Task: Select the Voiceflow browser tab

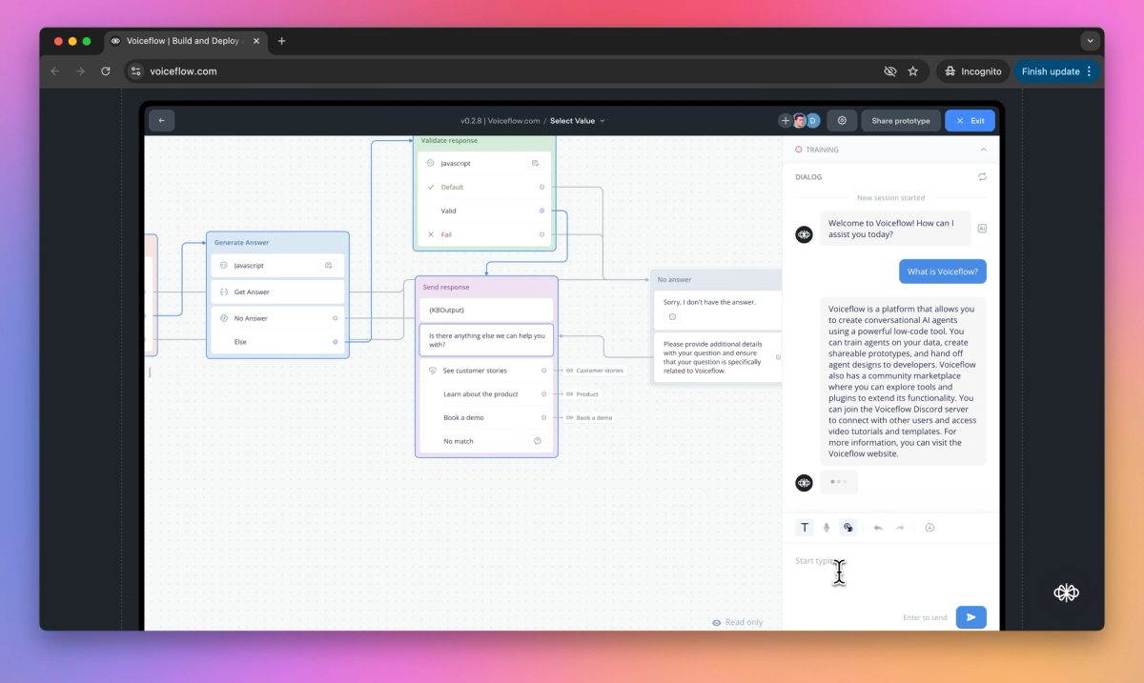Action: coord(187,41)
